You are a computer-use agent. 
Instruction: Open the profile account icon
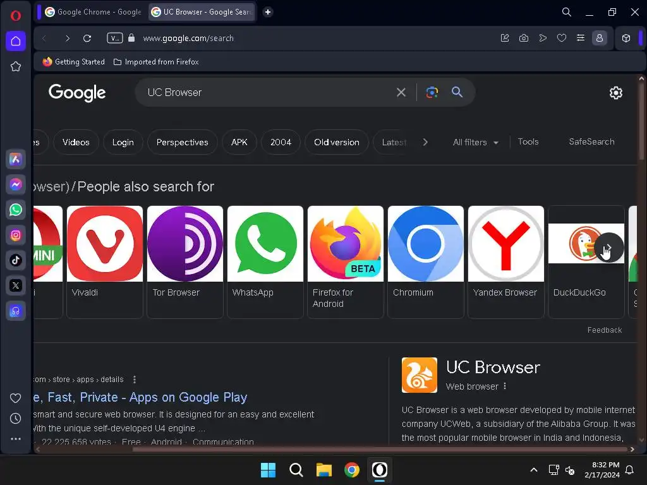(600, 39)
